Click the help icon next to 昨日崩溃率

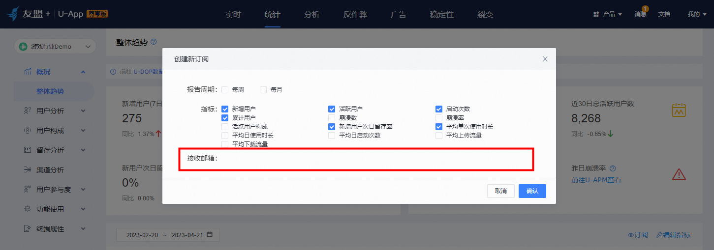(x=613, y=168)
